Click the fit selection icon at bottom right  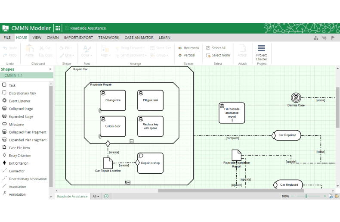click(337, 196)
